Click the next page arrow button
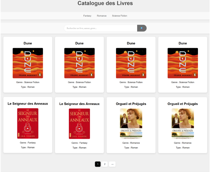Image resolution: width=211 pixels, height=172 pixels. (112, 164)
